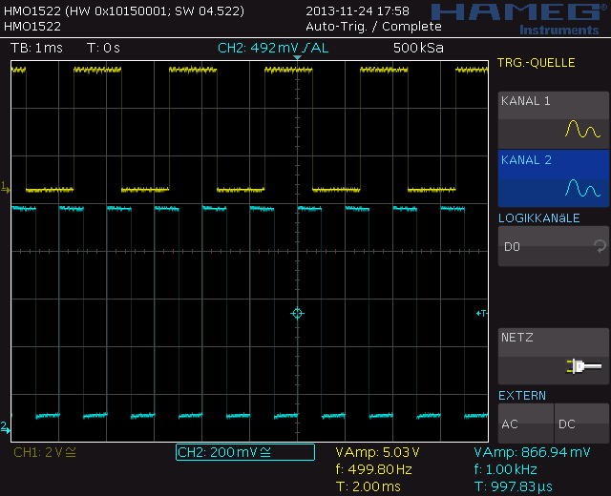Click the channel 2 ground level marker
Viewport: 611px width, 496px height.
pyautogui.click(x=6, y=427)
